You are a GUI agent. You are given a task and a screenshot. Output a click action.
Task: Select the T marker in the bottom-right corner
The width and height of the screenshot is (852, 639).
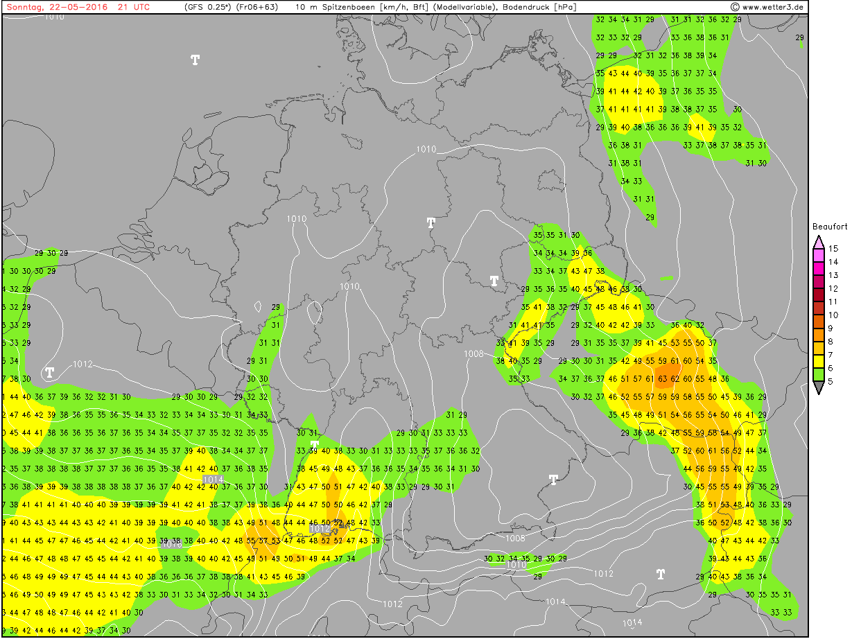661,574
